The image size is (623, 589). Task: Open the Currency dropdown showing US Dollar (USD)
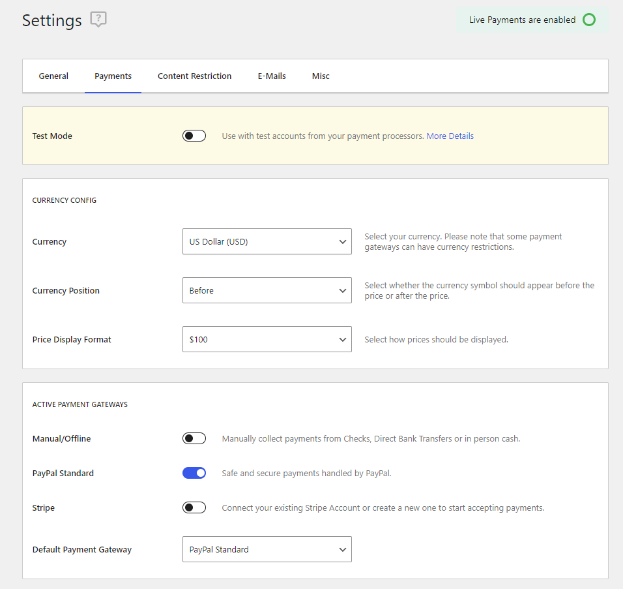point(267,241)
